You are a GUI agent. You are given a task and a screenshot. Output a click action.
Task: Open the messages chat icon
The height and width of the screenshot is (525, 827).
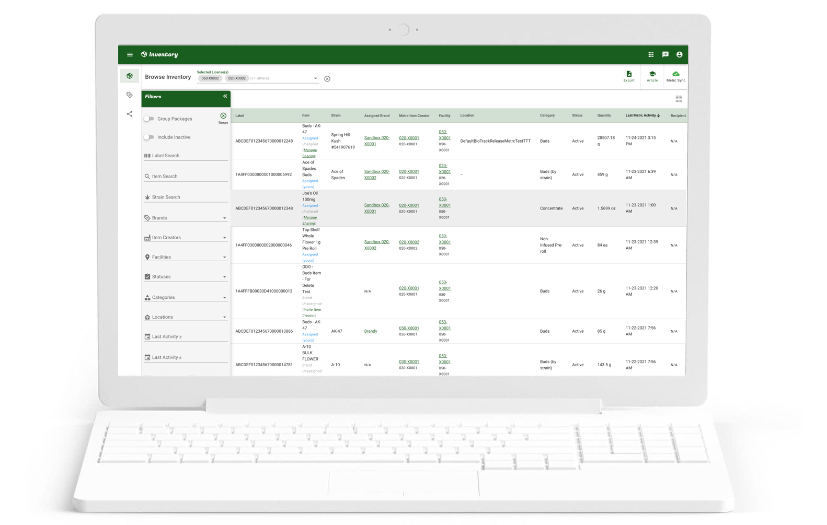[665, 54]
